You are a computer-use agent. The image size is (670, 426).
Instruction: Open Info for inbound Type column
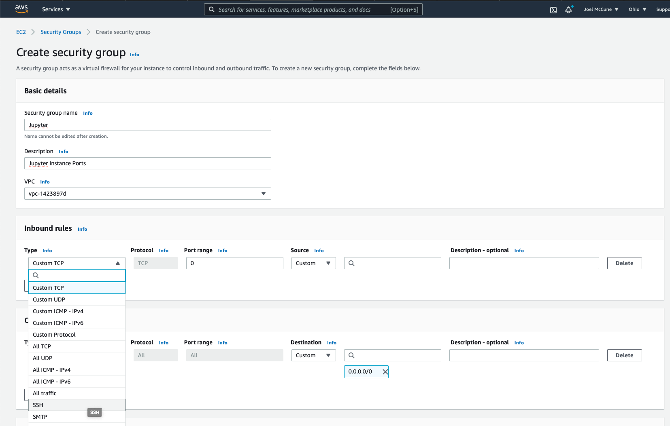47,251
